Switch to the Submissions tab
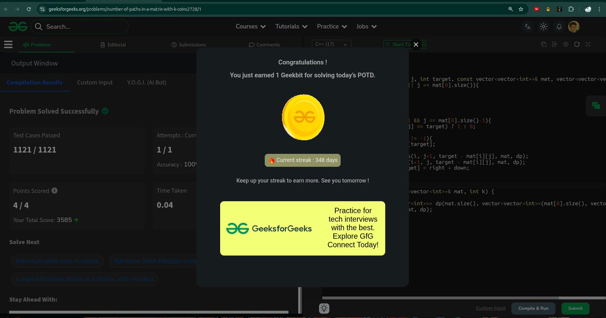The width and height of the screenshot is (606, 318). [x=189, y=45]
